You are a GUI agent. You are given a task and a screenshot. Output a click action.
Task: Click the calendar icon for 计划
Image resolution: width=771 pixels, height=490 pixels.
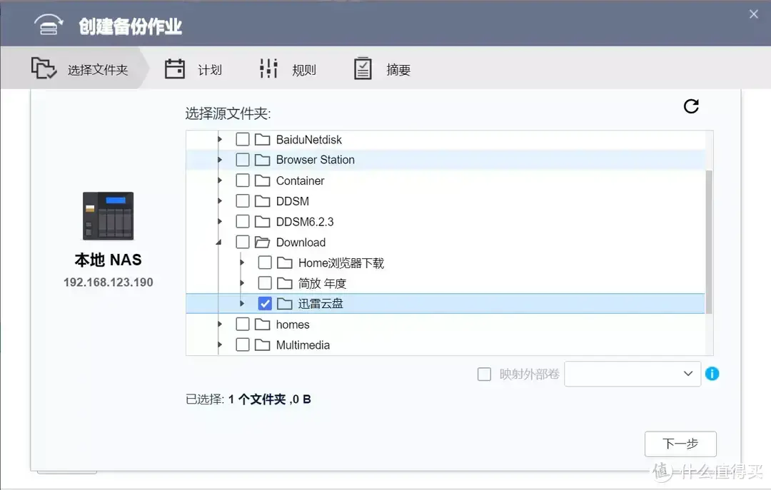click(175, 67)
